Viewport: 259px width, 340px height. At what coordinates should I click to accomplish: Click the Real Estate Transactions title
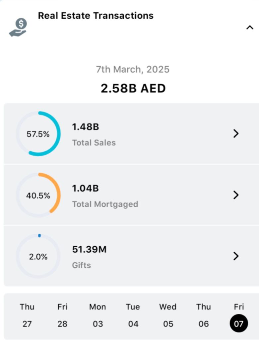tap(96, 16)
